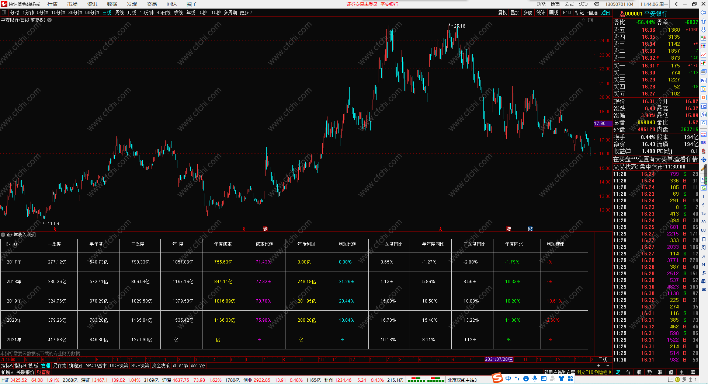Open the 自选 dropdown
Image resolution: width=708 pixels, height=384 pixels.
[x=593, y=13]
